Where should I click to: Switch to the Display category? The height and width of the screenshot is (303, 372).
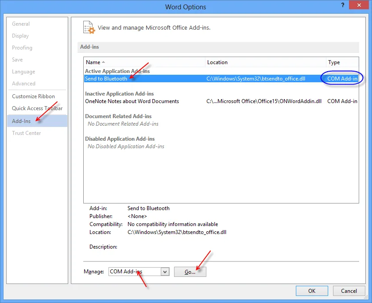pyautogui.click(x=20, y=36)
